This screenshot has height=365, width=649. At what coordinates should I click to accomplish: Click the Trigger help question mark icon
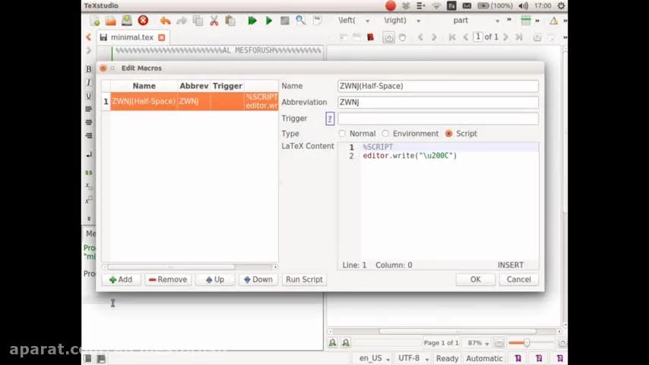coord(330,119)
